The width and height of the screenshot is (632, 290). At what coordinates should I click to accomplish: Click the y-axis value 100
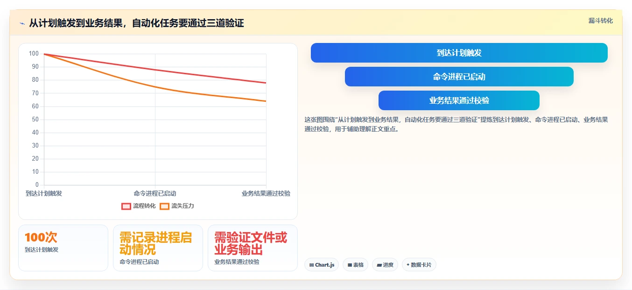coord(34,54)
